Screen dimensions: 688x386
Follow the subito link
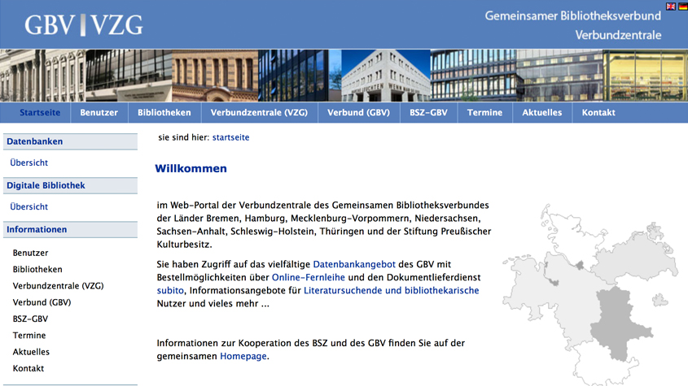(x=170, y=290)
